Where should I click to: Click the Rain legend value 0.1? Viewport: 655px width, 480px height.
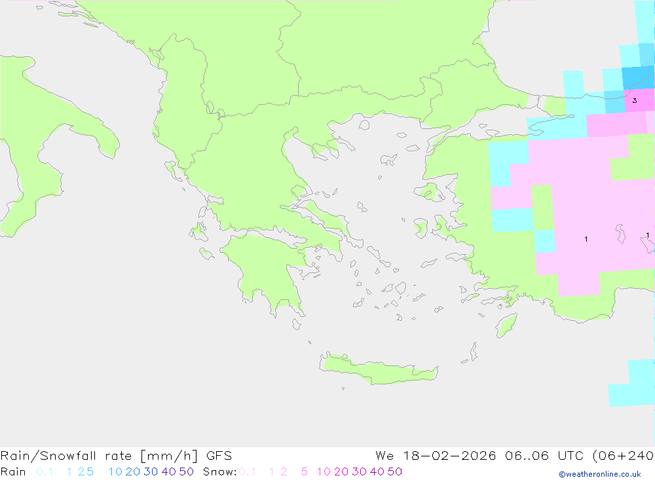45,471
